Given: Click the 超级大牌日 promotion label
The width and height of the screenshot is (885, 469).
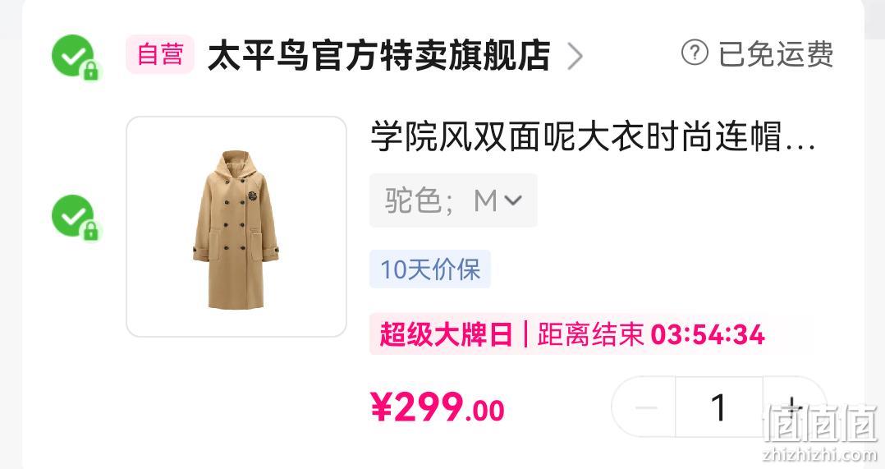Looking at the screenshot, I should 445,334.
